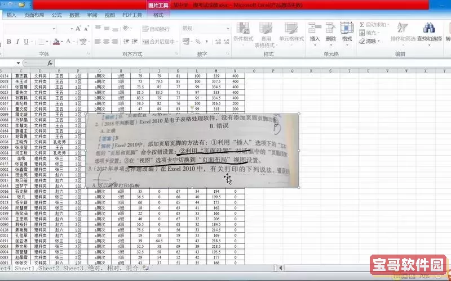This screenshot has width=451, height=281.
Task: Select column header R
Action: (x=311, y=71)
